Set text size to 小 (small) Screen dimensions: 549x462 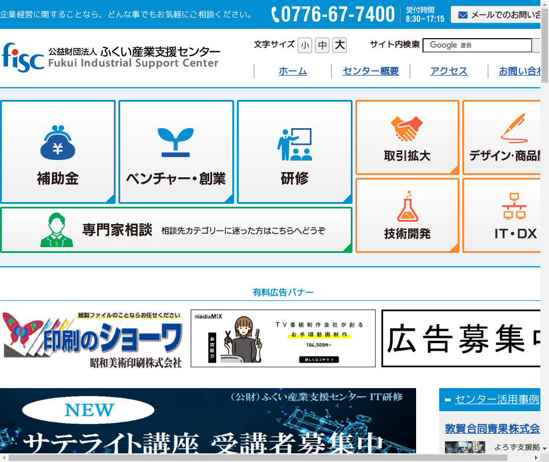point(305,45)
